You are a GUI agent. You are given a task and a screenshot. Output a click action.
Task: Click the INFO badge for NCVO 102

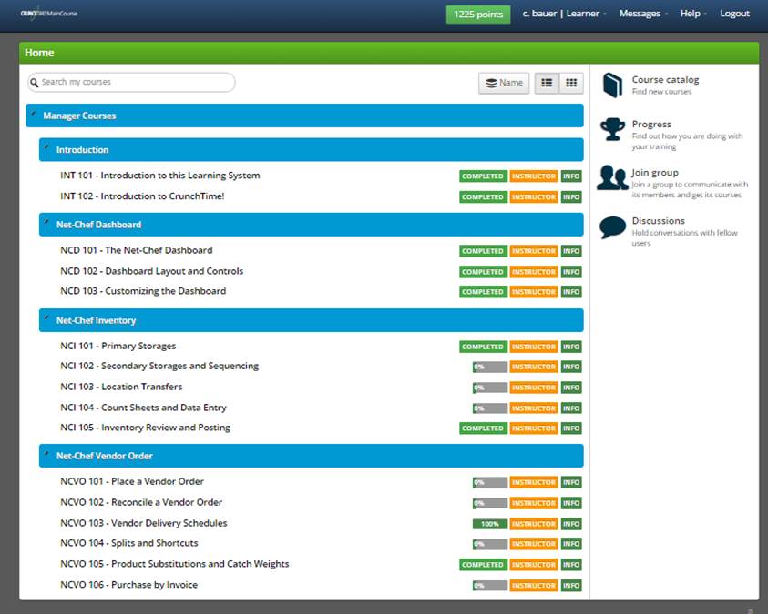[571, 503]
